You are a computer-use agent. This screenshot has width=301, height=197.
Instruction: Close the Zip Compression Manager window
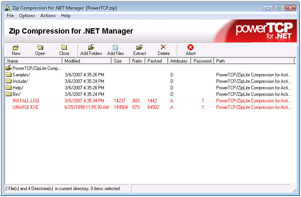click(x=291, y=8)
